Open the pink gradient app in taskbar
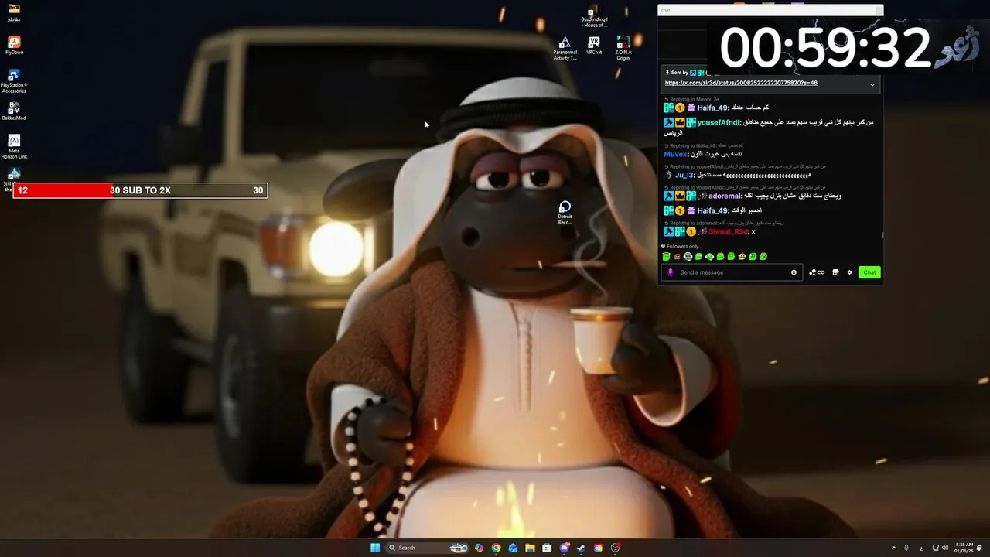The image size is (990, 557). pyautogui.click(x=598, y=548)
